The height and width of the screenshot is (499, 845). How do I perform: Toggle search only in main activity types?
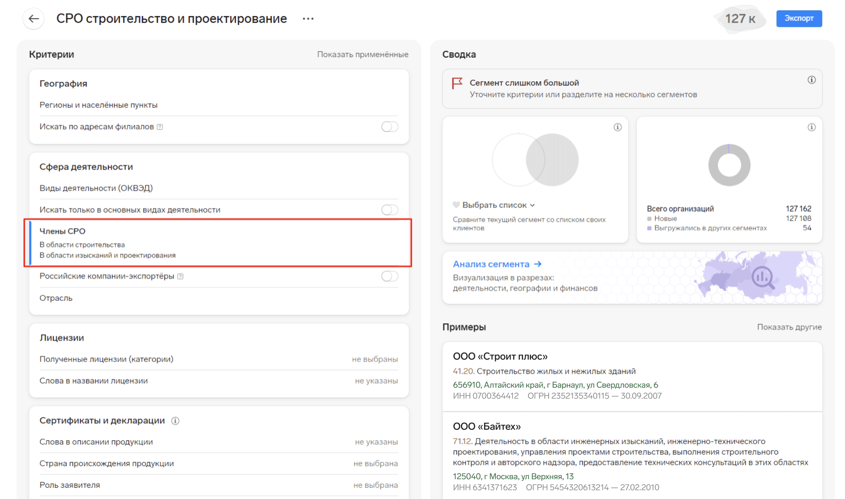pyautogui.click(x=389, y=210)
